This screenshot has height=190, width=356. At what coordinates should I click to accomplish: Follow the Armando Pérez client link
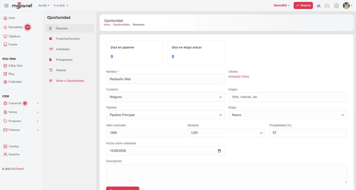coord(239,77)
